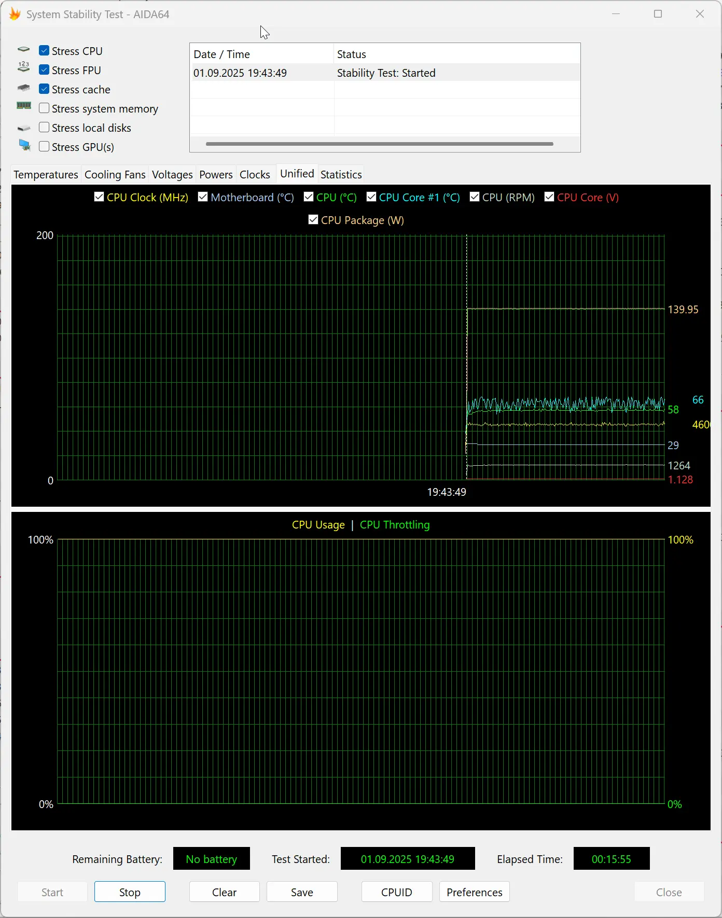Click the CPU Throttling legend label
Screen dimensions: 722x918
395,525
